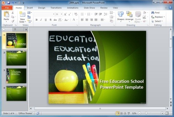174x117 pixels.
Task: Click the Slide Sorter view icon
Action: pyautogui.click(x=121, y=113)
